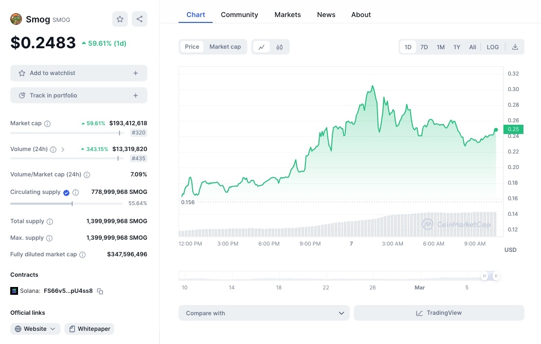Click the star favorite icon beside Smog
This screenshot has width=541, height=344.
tap(120, 19)
